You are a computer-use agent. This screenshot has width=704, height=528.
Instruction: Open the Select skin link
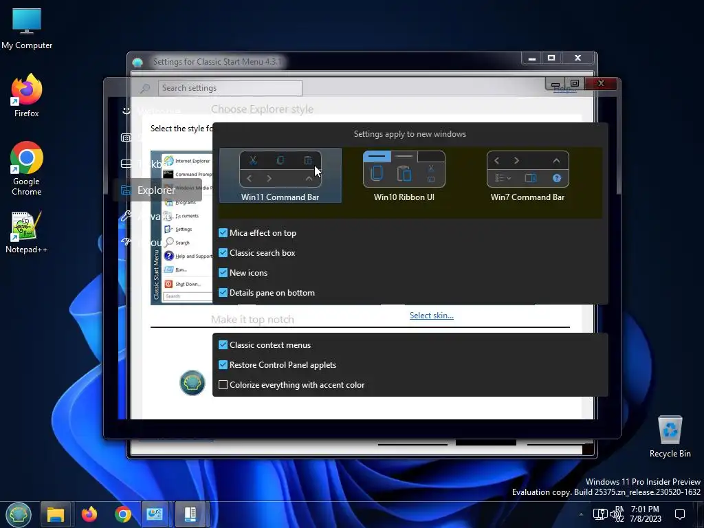[432, 315]
